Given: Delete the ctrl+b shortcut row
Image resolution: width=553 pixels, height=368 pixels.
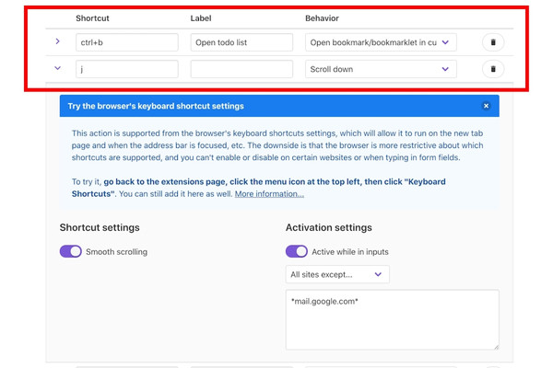Looking at the screenshot, I should [x=493, y=42].
